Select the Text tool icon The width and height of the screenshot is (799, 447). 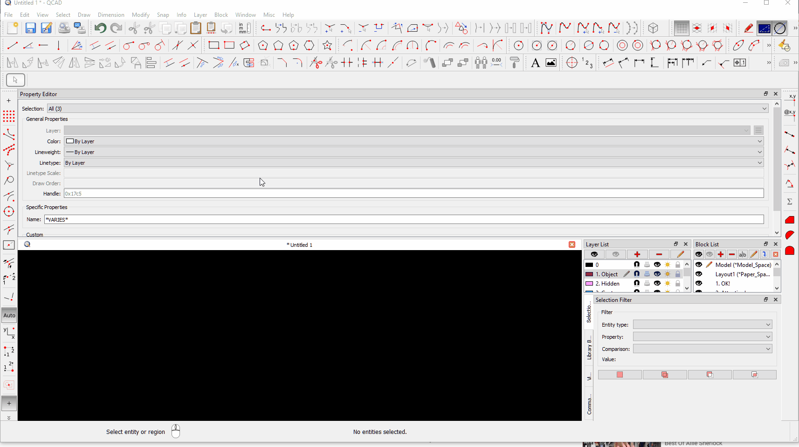[x=535, y=63]
